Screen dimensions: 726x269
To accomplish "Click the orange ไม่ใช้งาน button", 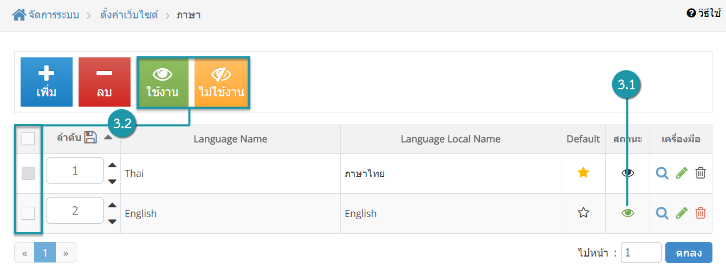I will click(x=221, y=83).
